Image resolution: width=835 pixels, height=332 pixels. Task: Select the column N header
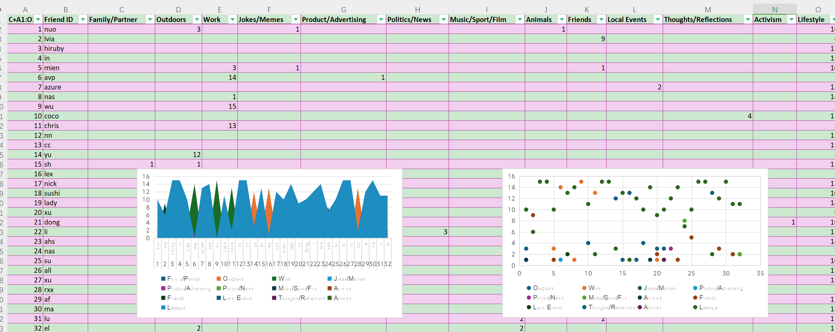point(774,10)
